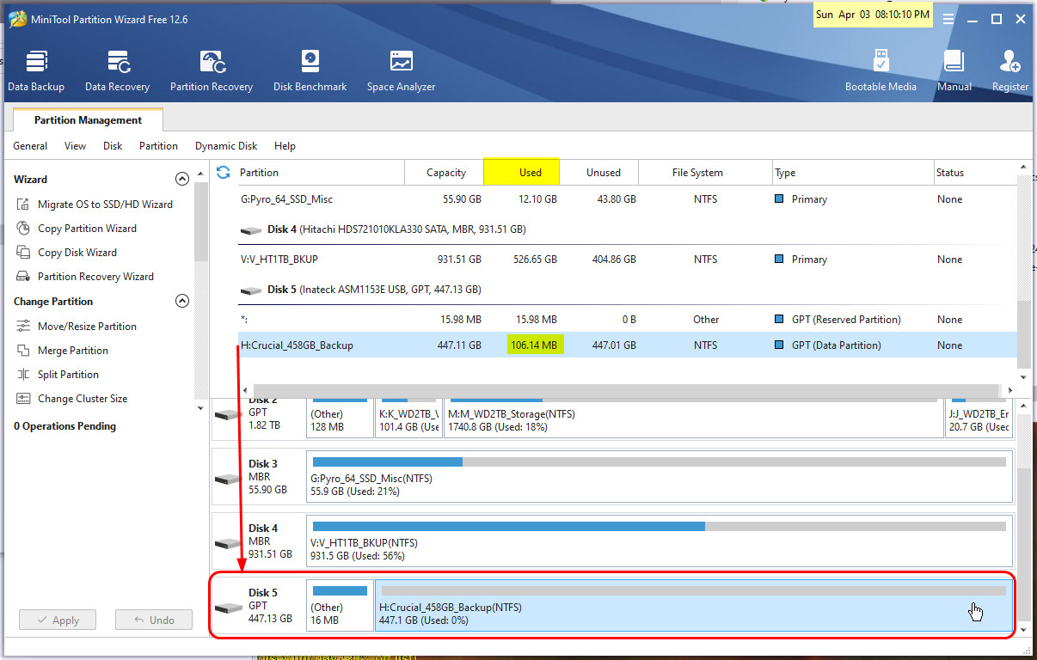
Task: Open Migrate OS to SSD/HD Wizard
Action: (105, 205)
